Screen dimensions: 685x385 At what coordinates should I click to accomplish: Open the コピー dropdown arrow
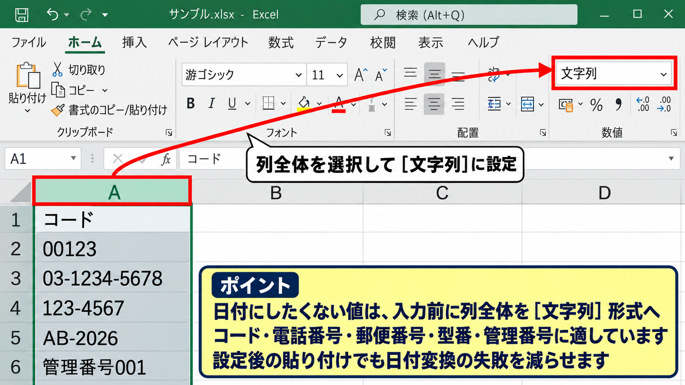click(105, 91)
